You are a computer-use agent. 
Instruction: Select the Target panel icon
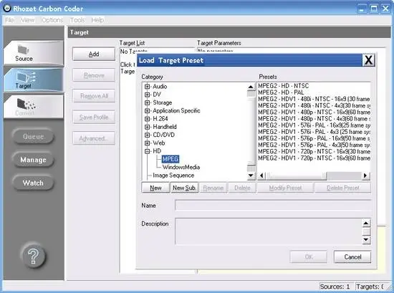(x=26, y=76)
